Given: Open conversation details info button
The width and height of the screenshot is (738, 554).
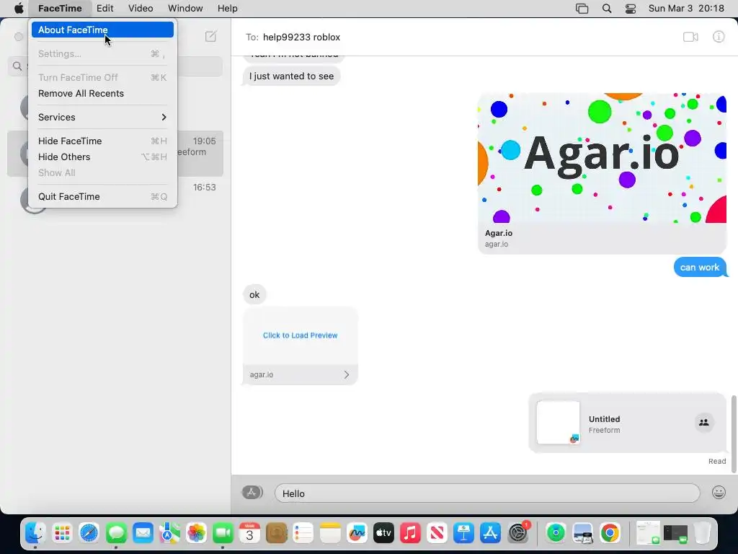Looking at the screenshot, I should click(719, 37).
